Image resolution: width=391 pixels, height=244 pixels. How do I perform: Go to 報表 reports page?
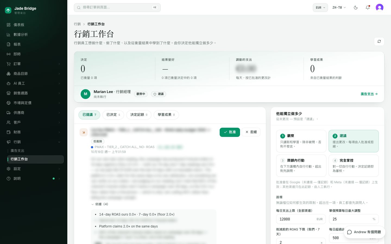[34, 44]
